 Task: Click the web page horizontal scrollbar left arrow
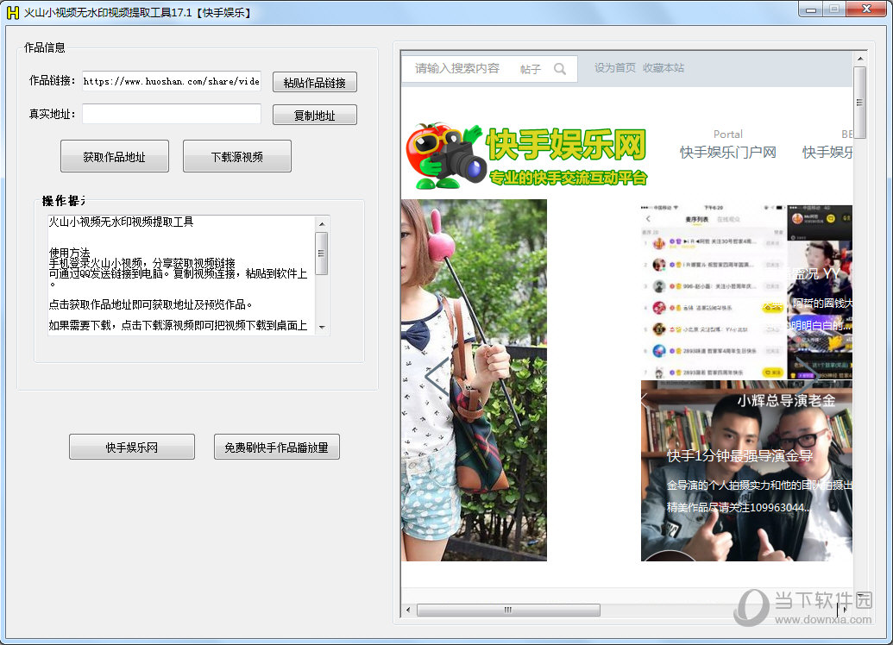click(x=408, y=610)
